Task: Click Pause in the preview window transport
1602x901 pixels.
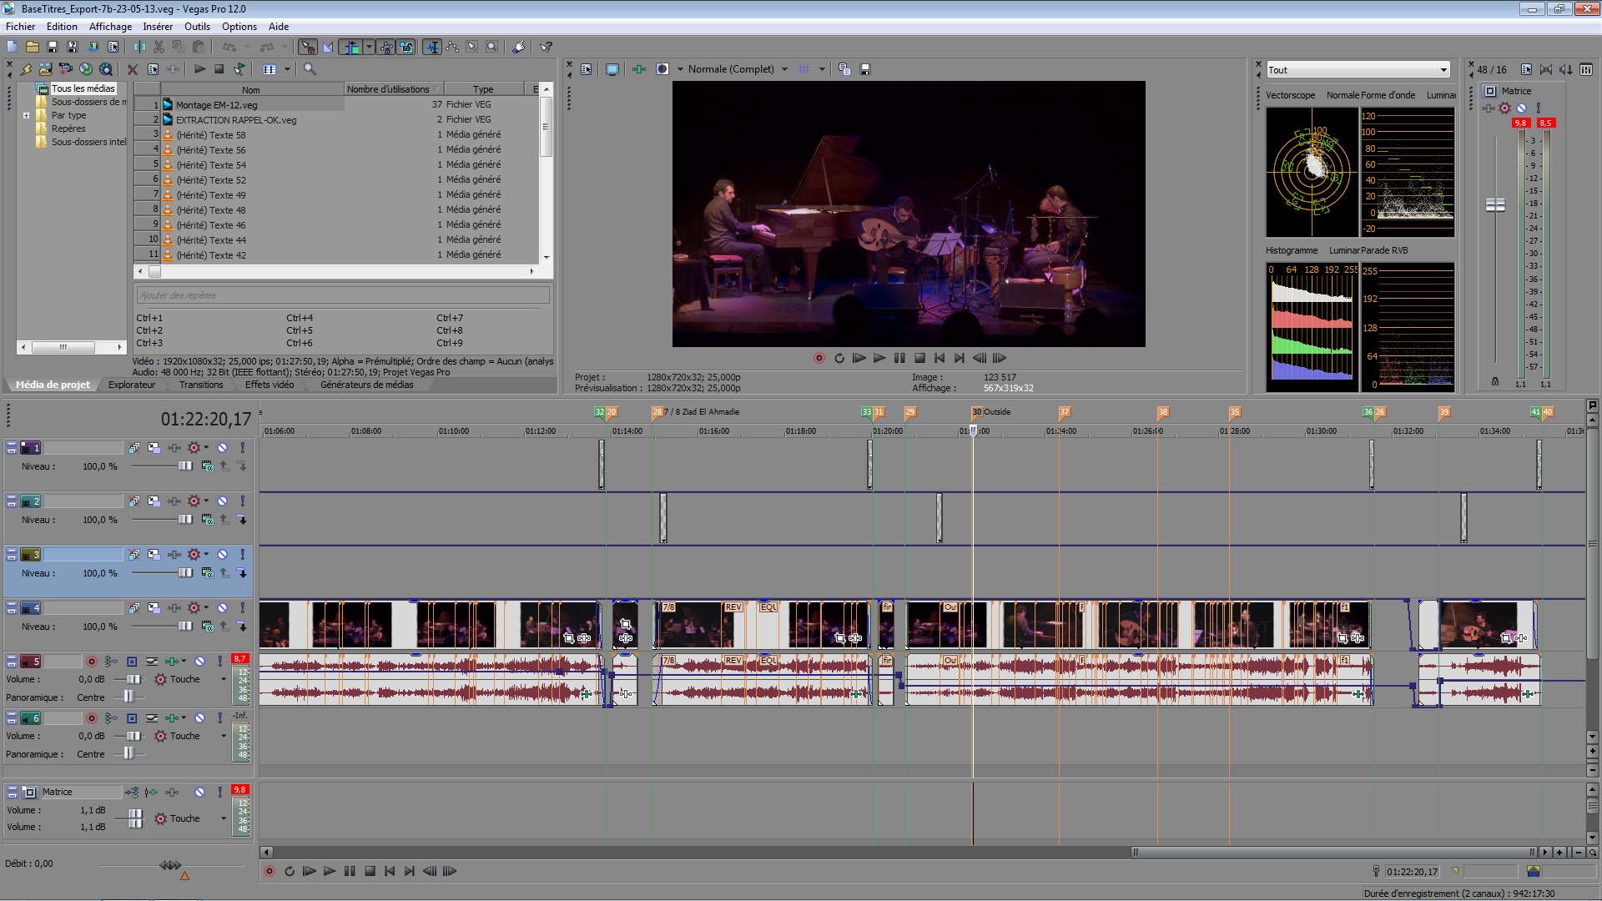Action: 899,358
